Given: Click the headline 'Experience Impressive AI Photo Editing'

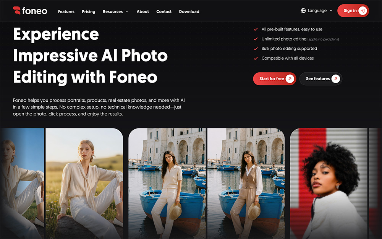Looking at the screenshot, I should [91, 55].
